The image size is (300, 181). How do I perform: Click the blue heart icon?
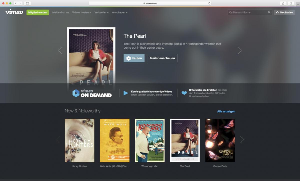point(184,93)
